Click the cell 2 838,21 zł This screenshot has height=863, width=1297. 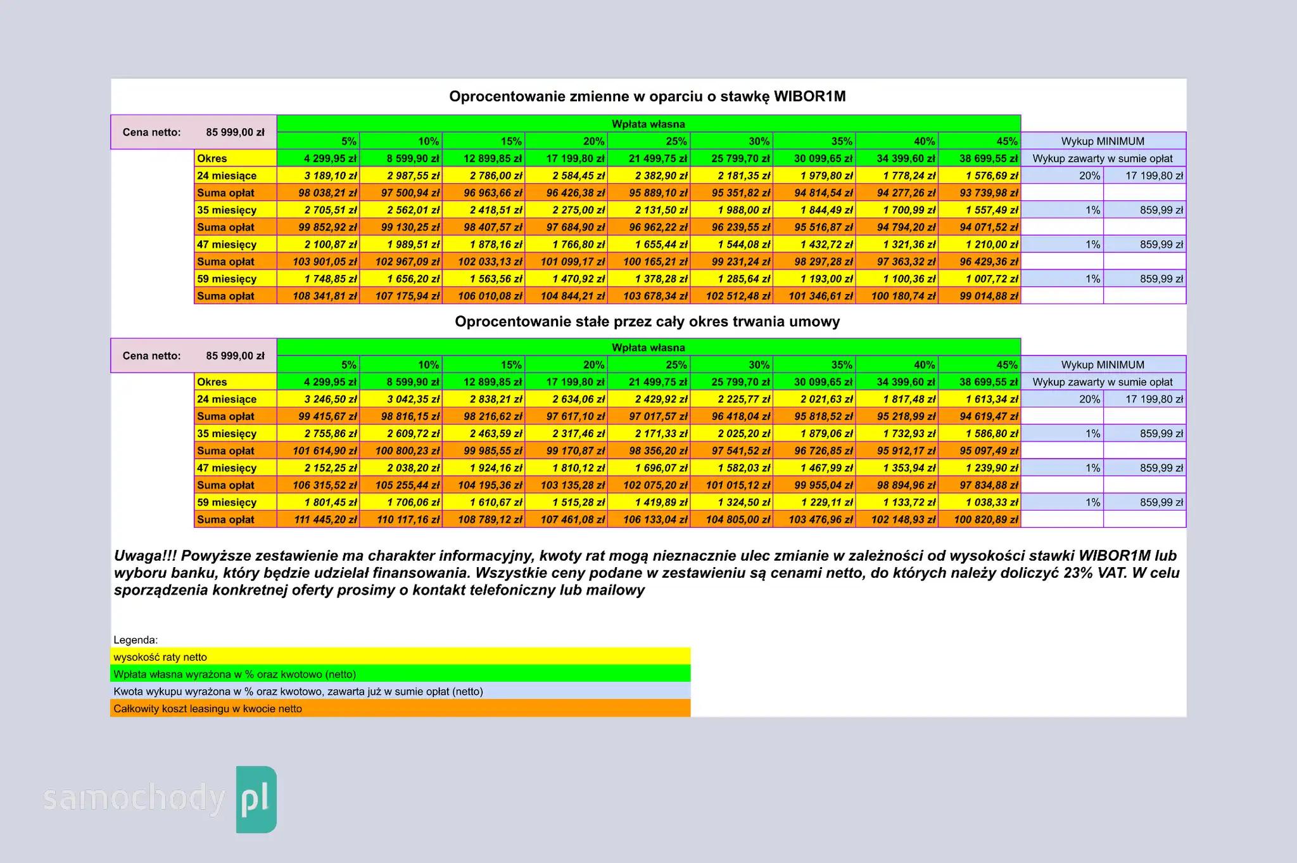pyautogui.click(x=484, y=399)
